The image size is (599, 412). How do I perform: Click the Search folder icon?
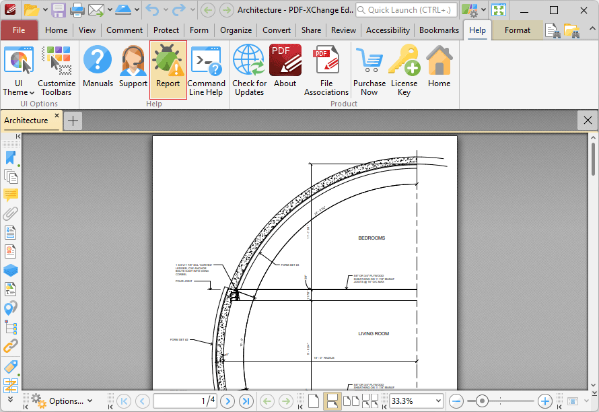click(572, 30)
